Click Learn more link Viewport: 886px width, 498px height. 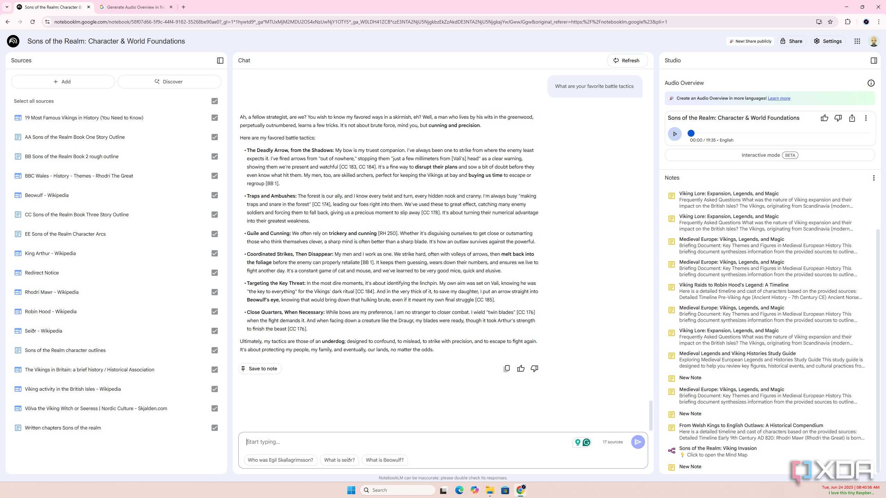[779, 98]
